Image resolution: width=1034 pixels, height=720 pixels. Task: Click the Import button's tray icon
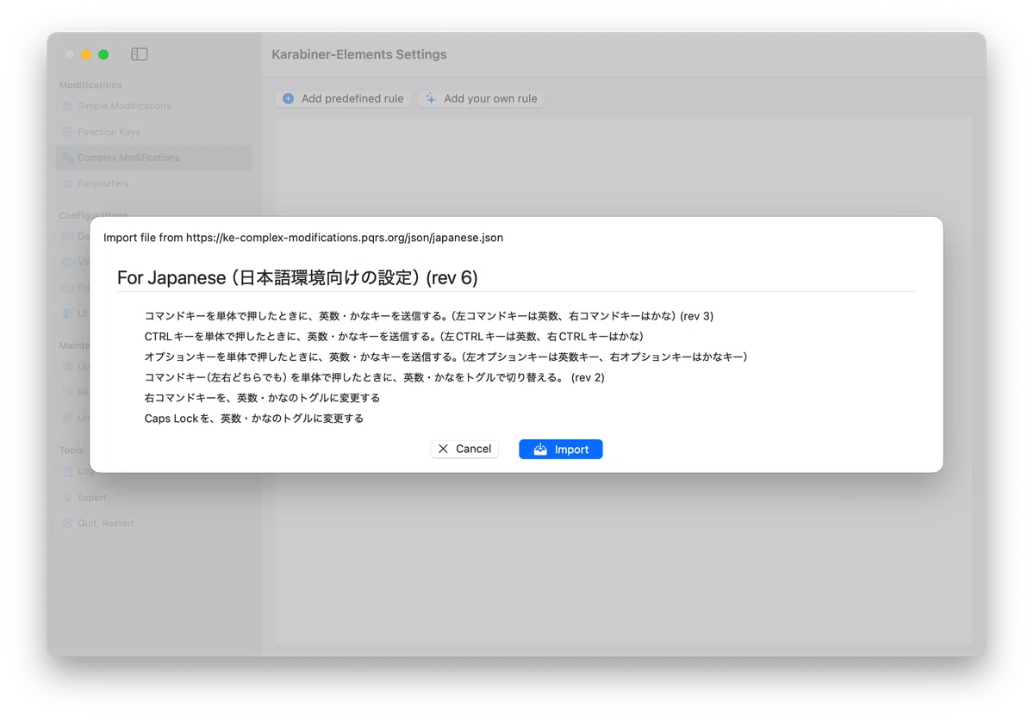pos(540,449)
